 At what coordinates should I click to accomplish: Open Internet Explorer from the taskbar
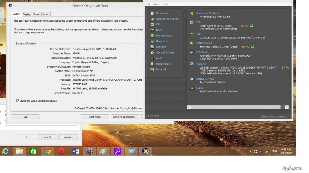5,151
